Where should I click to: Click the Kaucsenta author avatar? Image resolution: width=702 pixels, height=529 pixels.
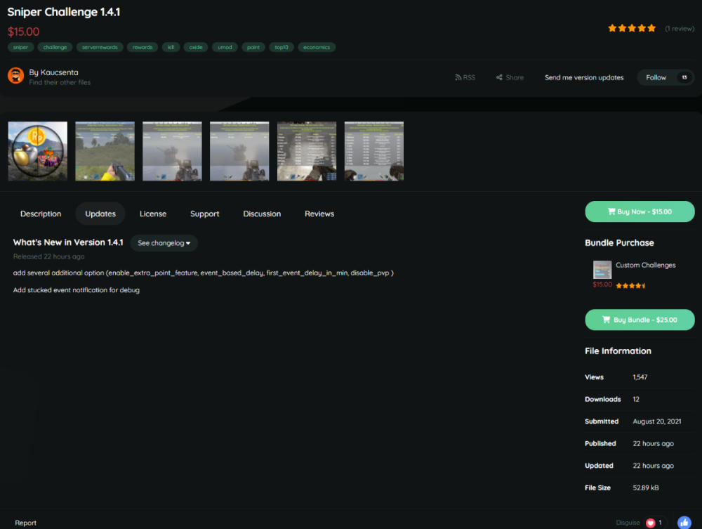click(x=15, y=76)
